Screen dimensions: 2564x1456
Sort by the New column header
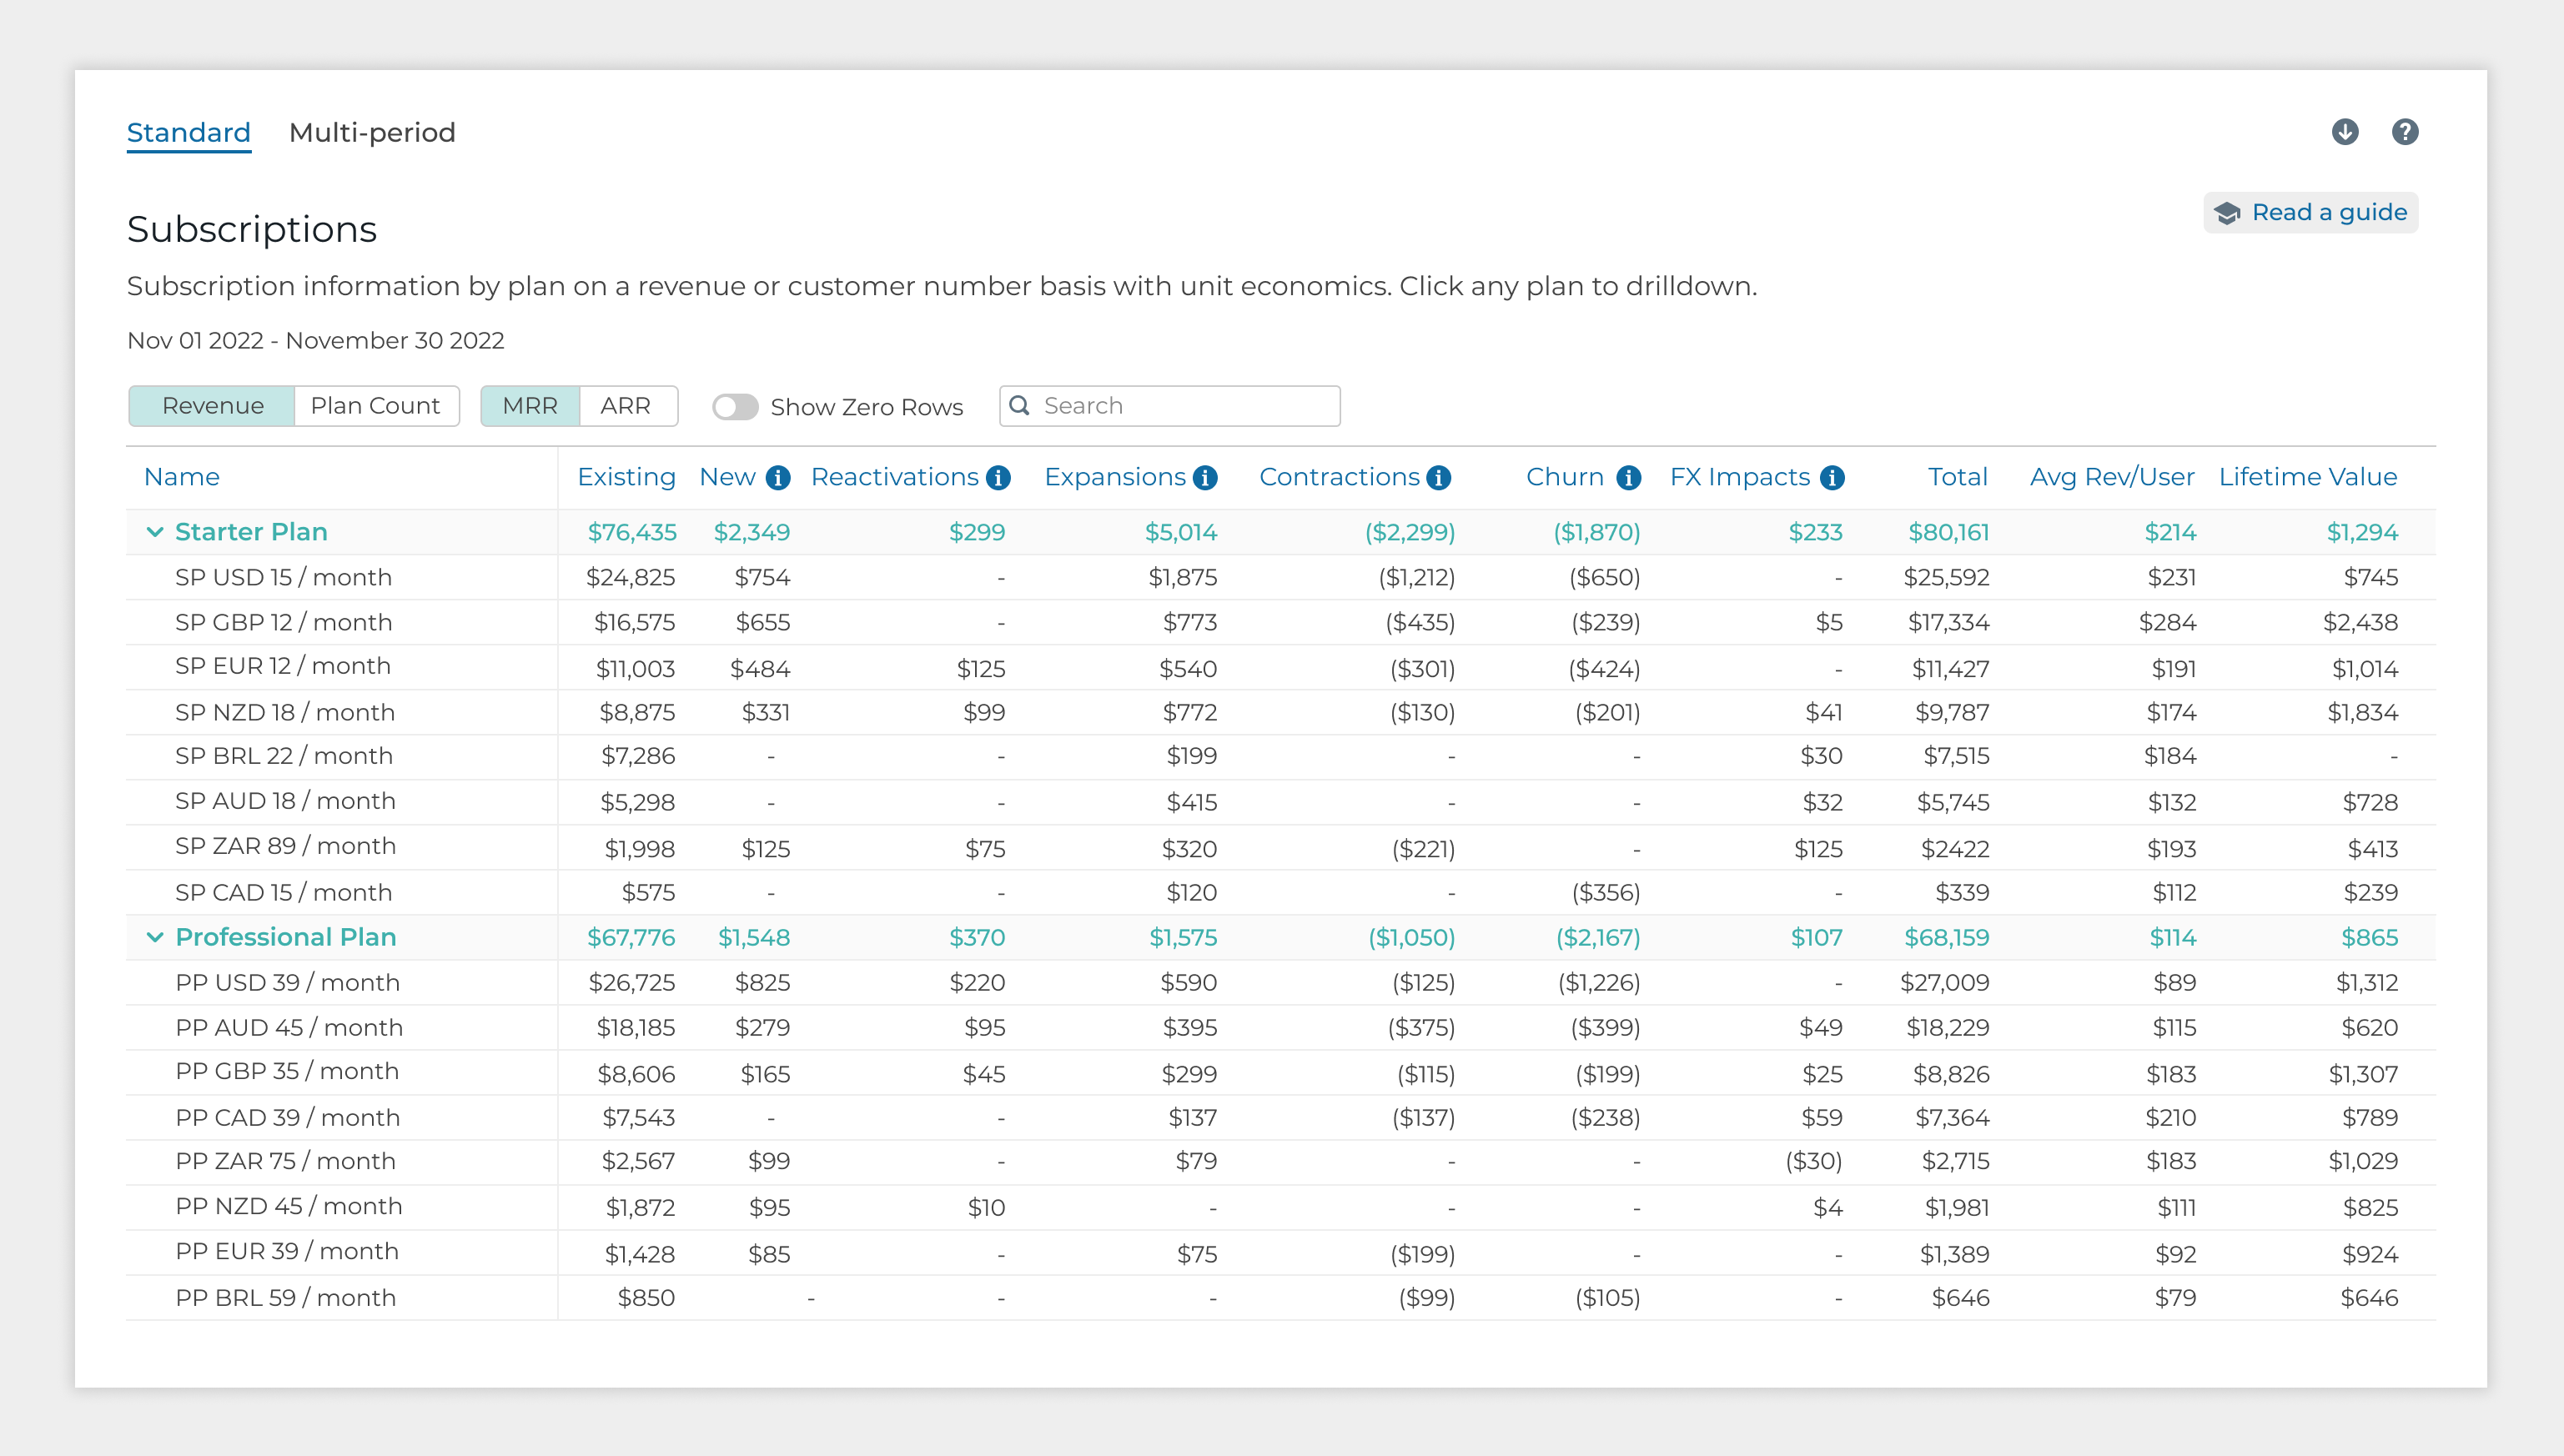tap(727, 477)
